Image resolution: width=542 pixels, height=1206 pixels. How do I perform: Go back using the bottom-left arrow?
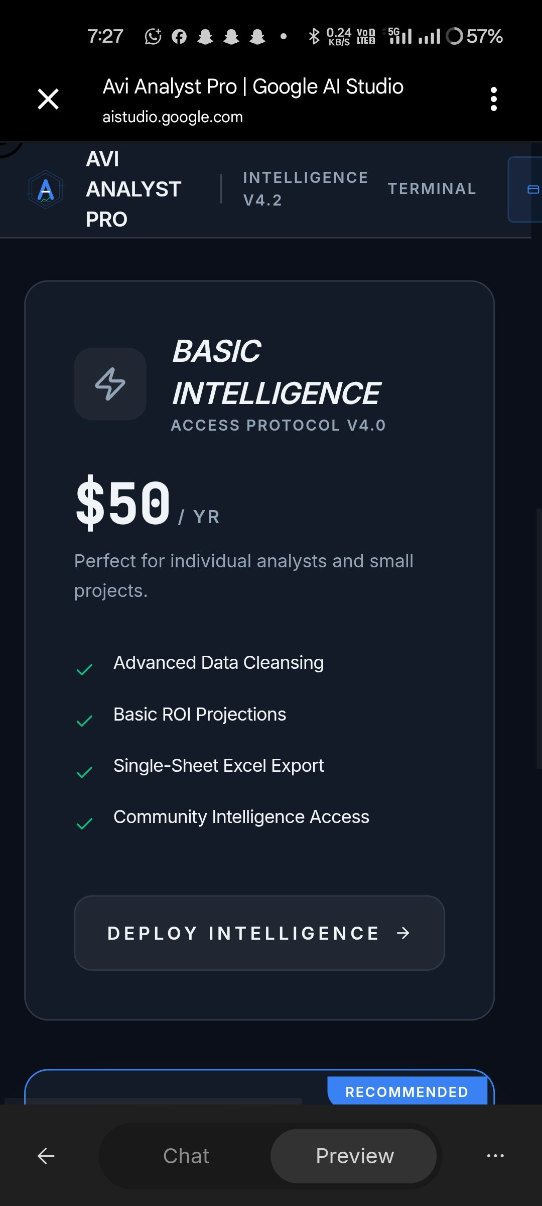coord(46,1156)
